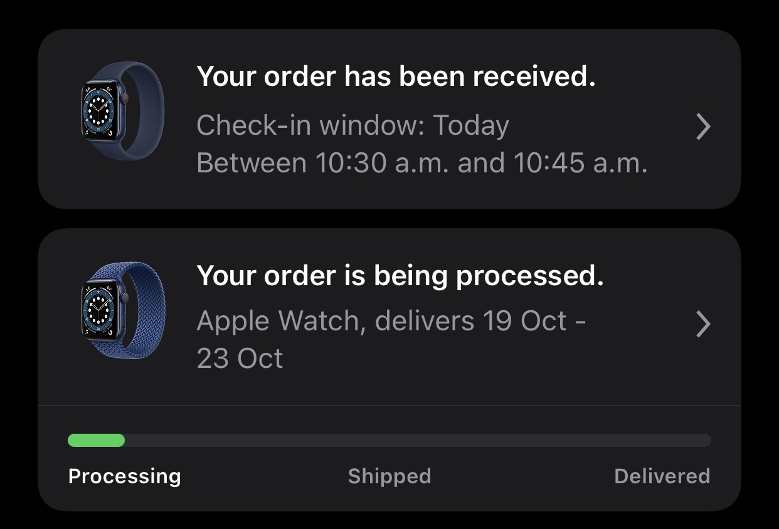Click the watch face on second order

[x=100, y=311]
